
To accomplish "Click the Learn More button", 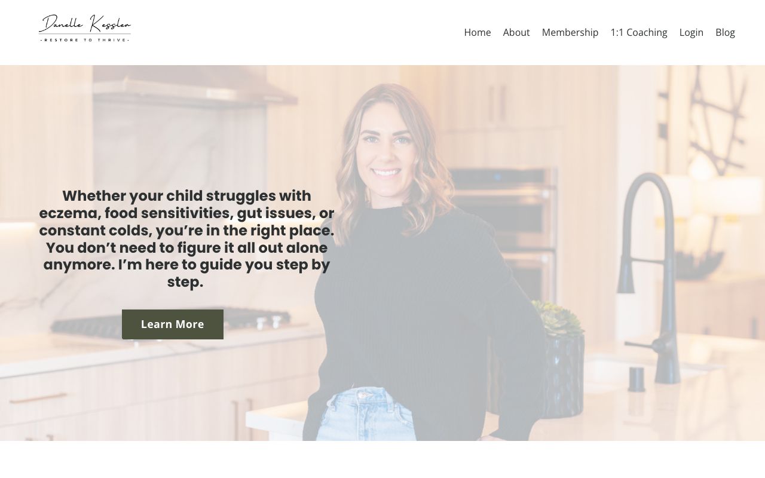I will tap(173, 324).
